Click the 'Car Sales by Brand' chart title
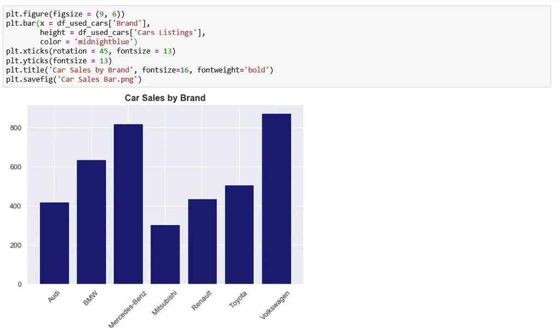Viewport: 560px width, 328px height. pos(165,98)
